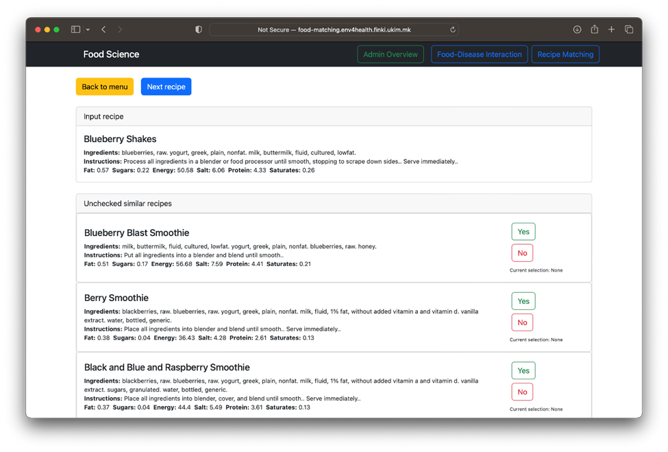Reload the page using refresh icon
Image resolution: width=668 pixels, height=452 pixels.
pyautogui.click(x=452, y=29)
